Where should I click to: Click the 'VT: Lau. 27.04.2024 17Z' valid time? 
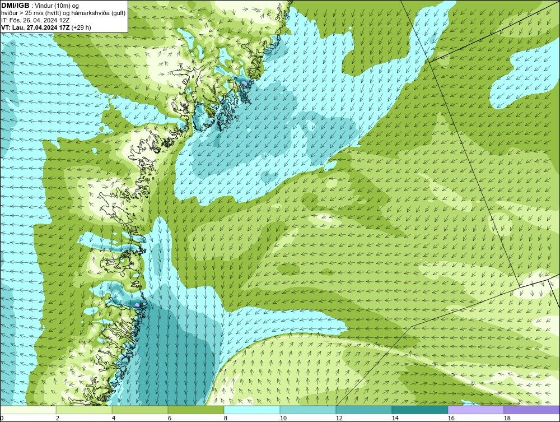point(36,27)
